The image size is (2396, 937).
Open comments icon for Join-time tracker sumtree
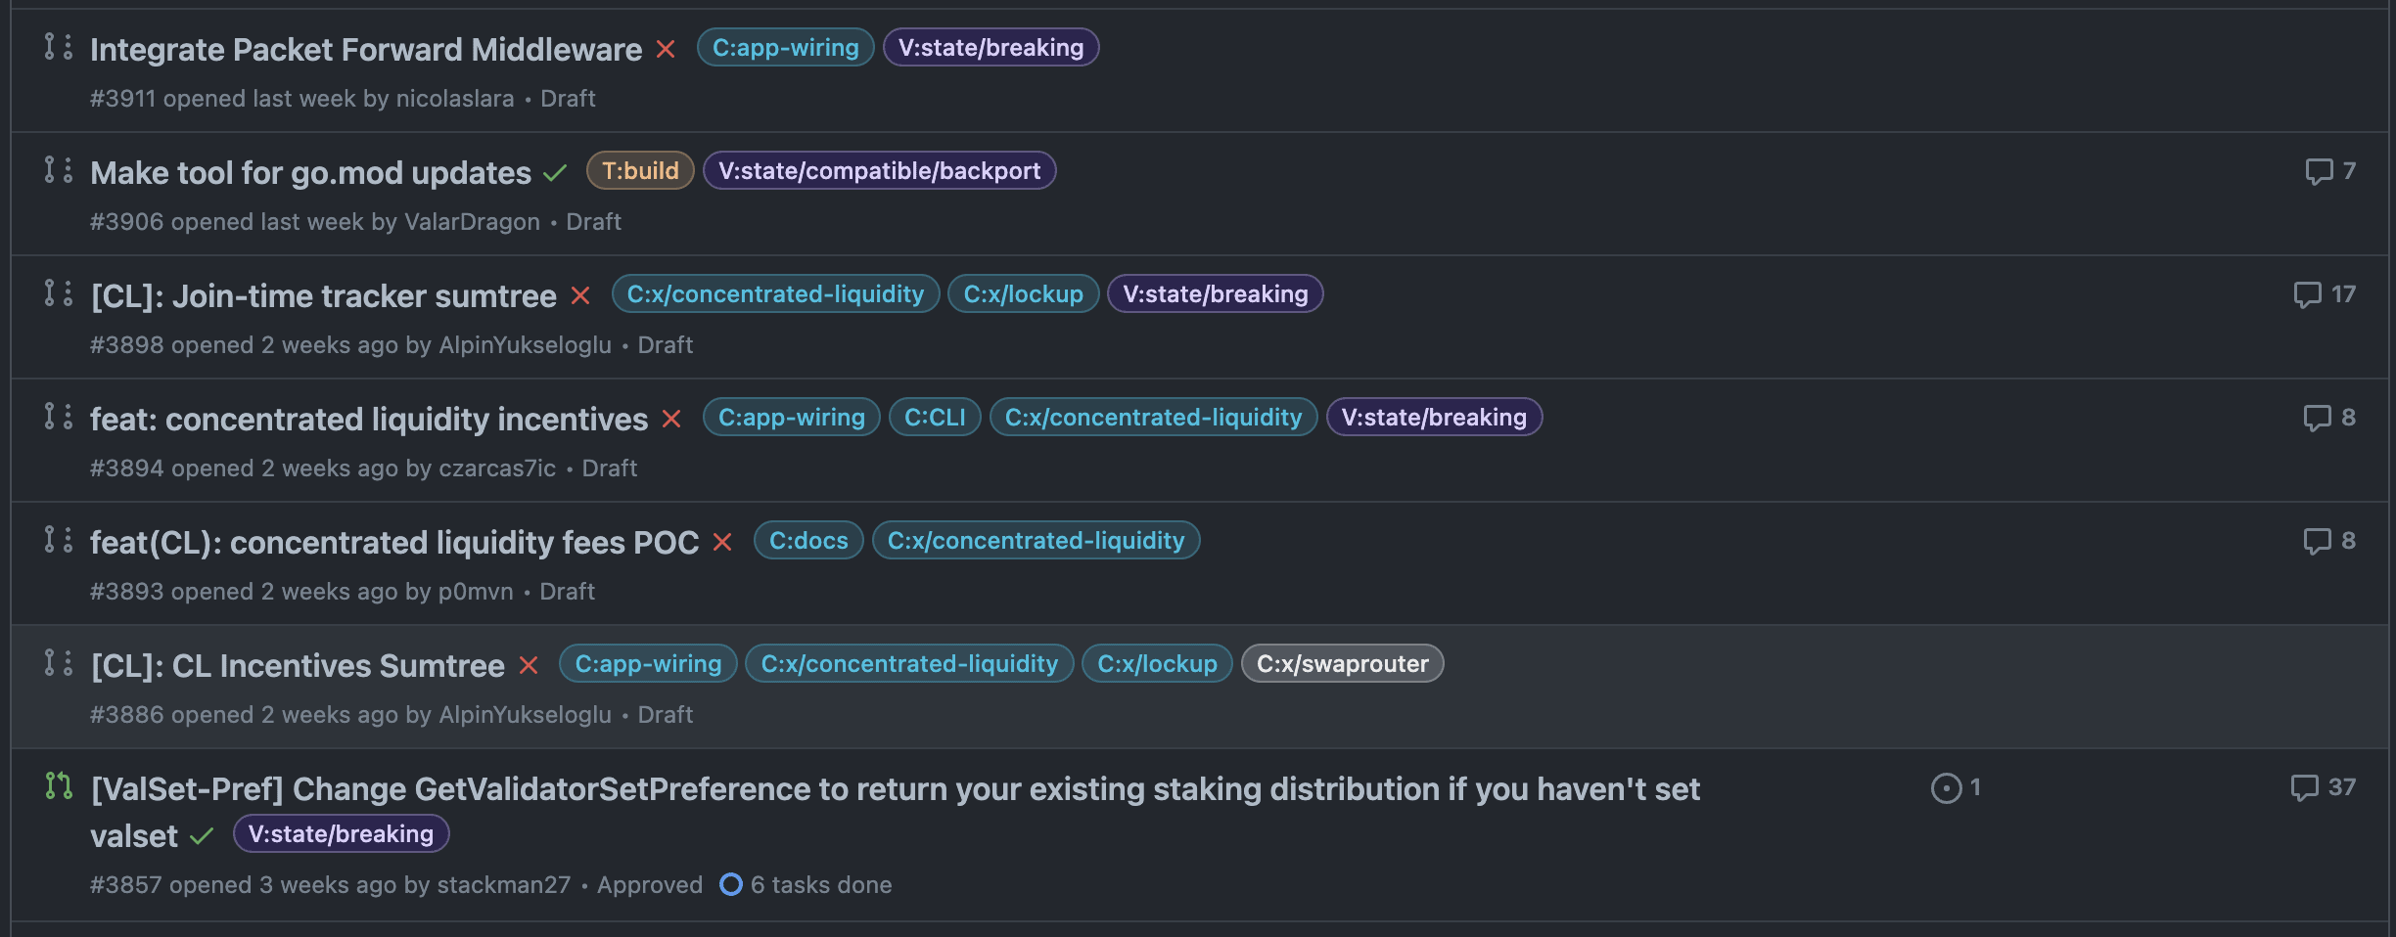click(2308, 294)
